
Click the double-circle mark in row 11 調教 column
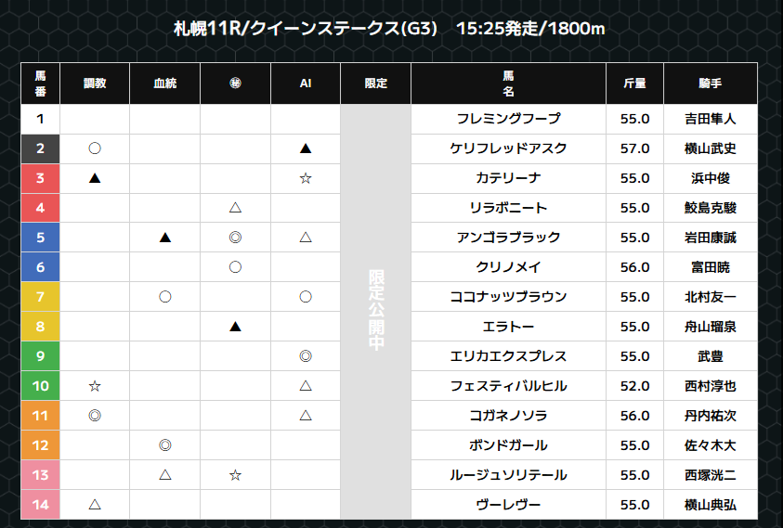[x=95, y=415]
